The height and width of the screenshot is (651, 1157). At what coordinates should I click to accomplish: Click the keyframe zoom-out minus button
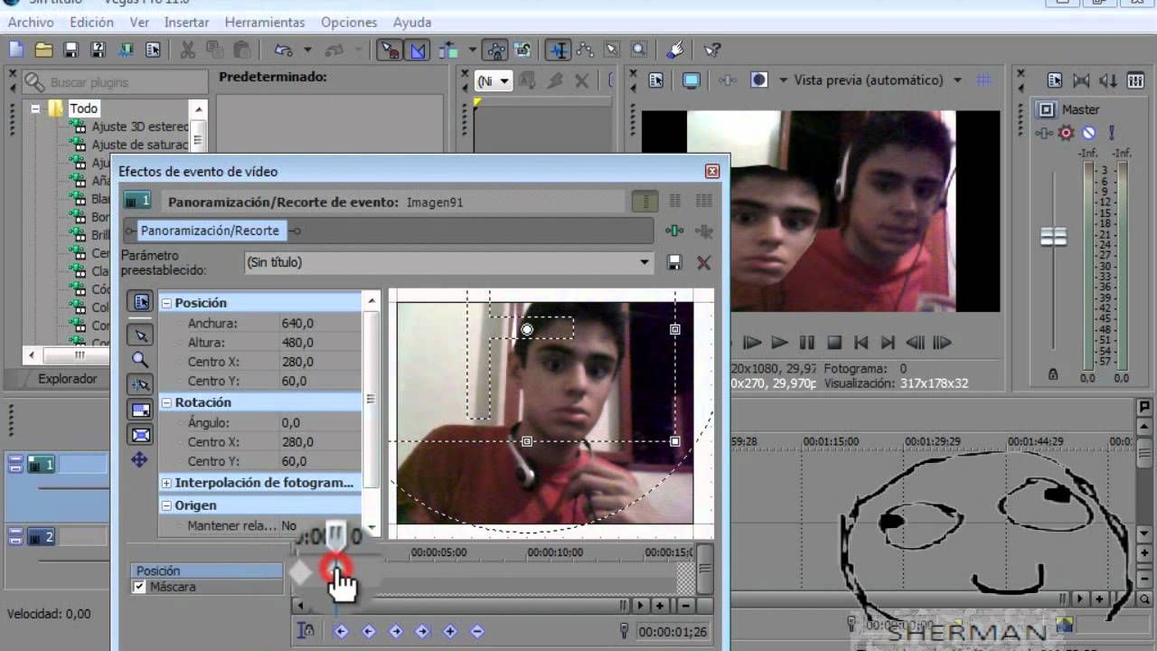pyautogui.click(x=684, y=606)
